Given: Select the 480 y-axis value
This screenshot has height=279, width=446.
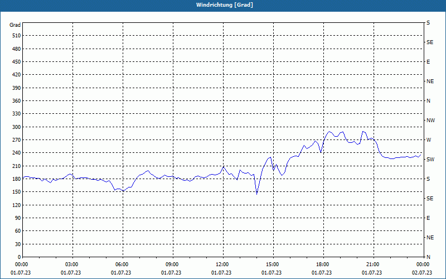Looking at the screenshot, I should 17,49.
